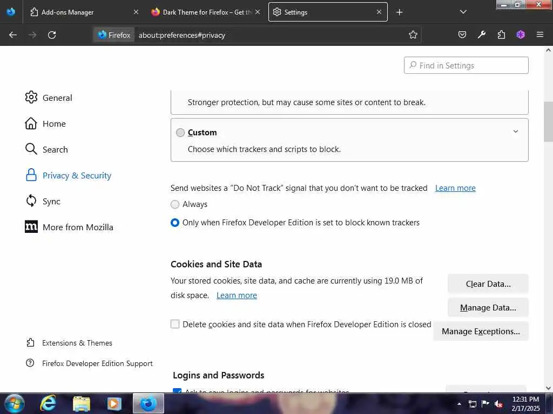Click the purple account avatar icon
The height and width of the screenshot is (414, 553).
pyautogui.click(x=521, y=34)
